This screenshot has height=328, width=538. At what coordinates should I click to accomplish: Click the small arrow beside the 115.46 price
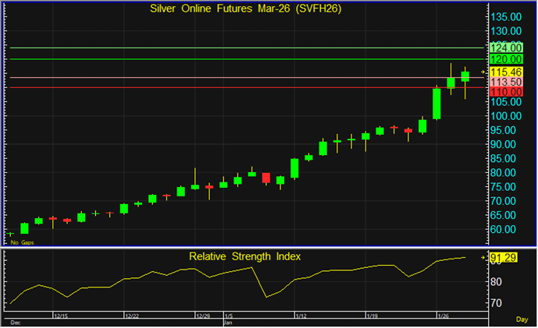click(483, 72)
